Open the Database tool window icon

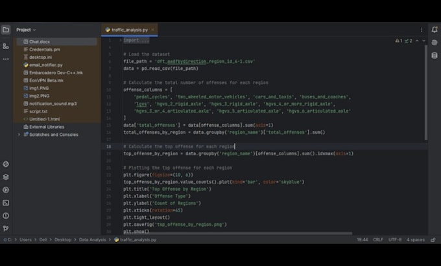pos(434,56)
